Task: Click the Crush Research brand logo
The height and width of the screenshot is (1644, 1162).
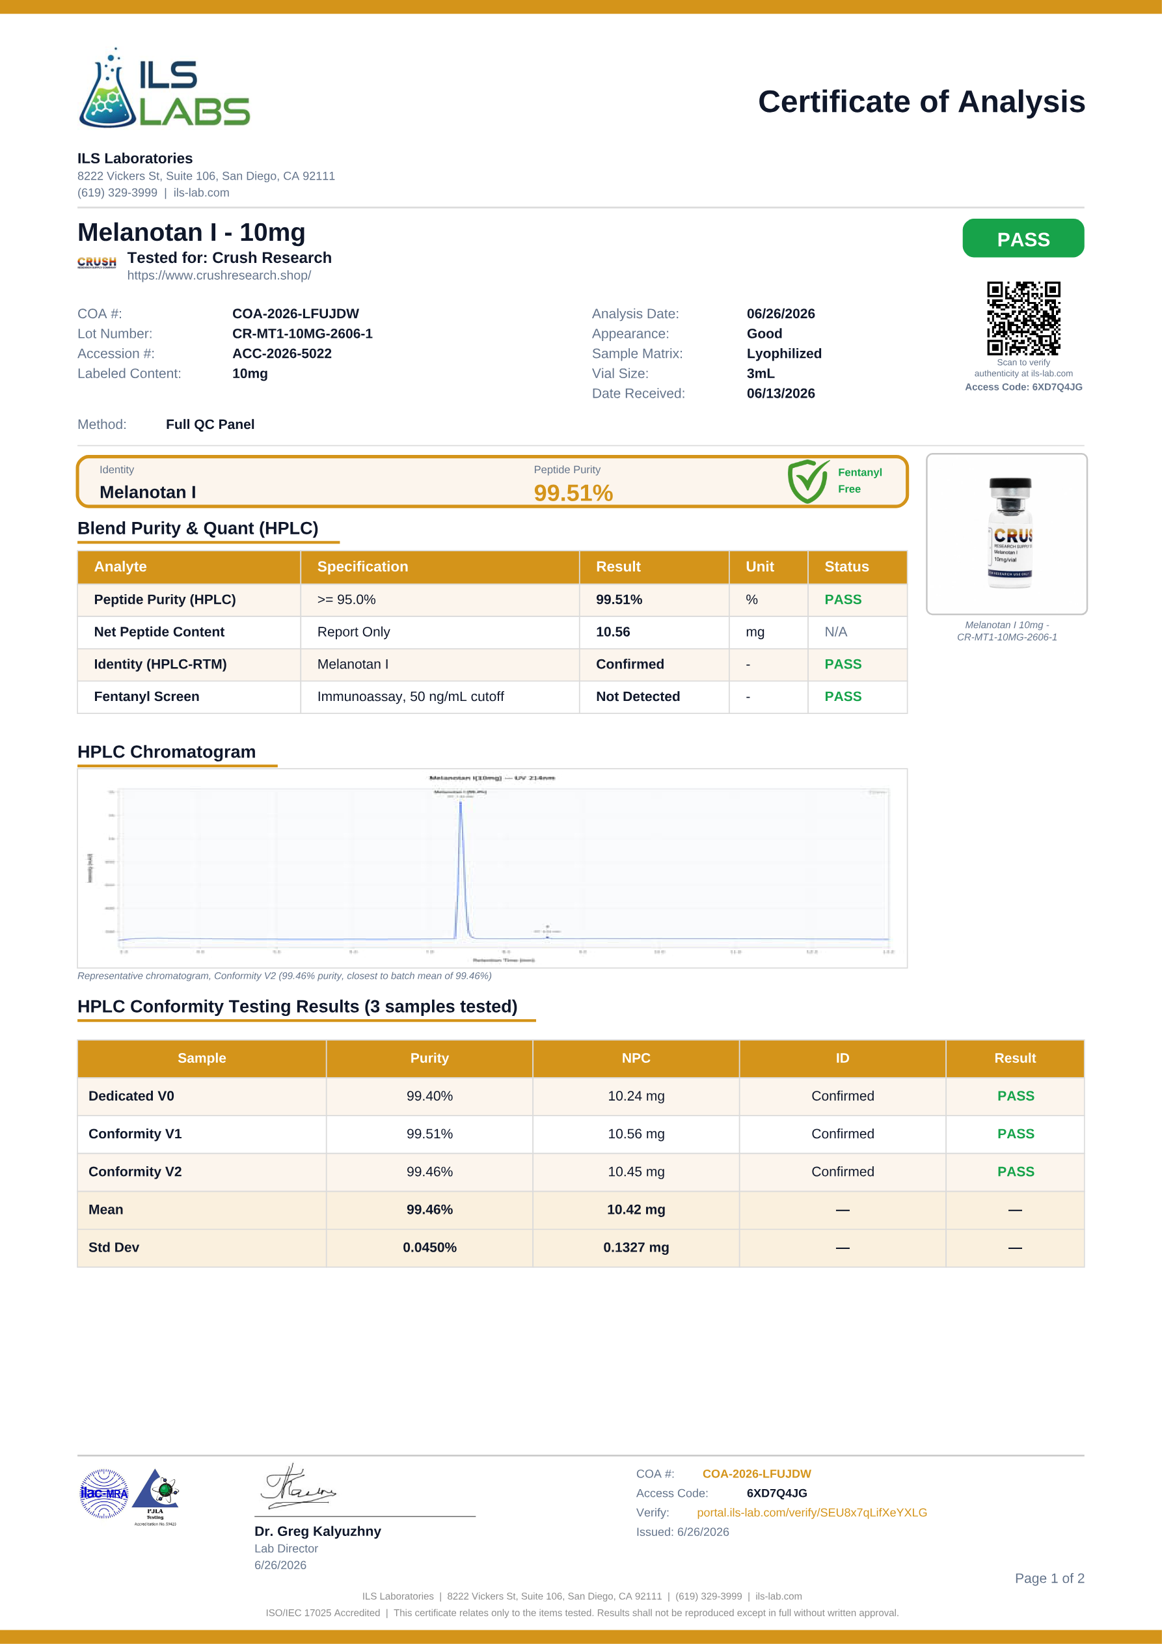Action: pos(97,263)
